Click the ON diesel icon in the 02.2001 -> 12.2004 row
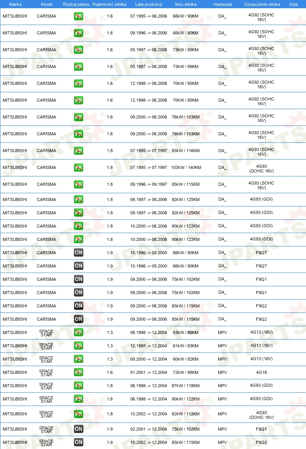 click(79, 429)
